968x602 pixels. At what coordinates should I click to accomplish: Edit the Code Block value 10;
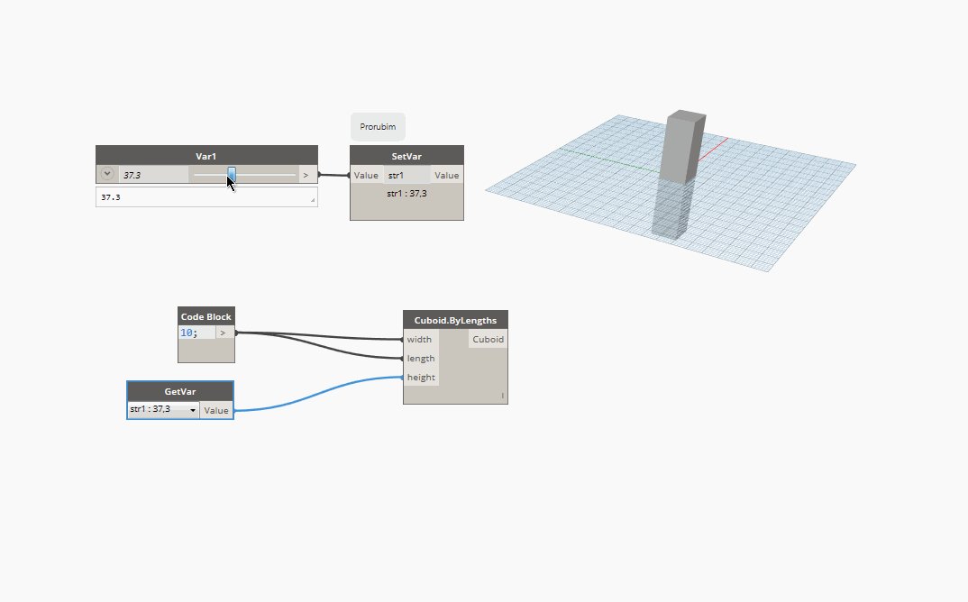(196, 333)
